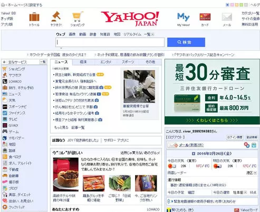Open the car icon in sidebar
The height and width of the screenshot is (212, 260).
[x=5, y=176]
